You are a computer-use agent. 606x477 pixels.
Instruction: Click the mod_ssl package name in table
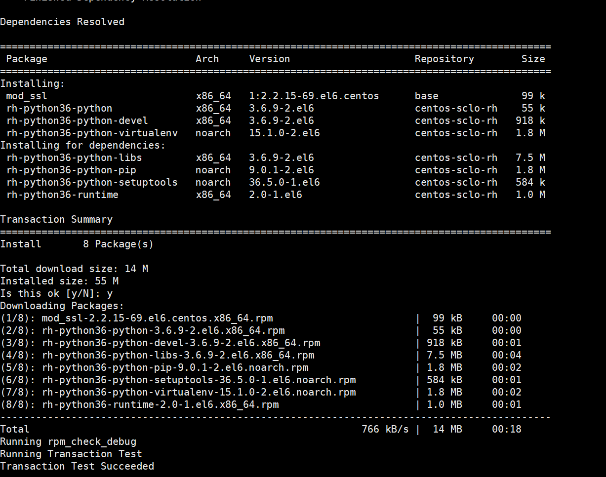pyautogui.click(x=27, y=96)
